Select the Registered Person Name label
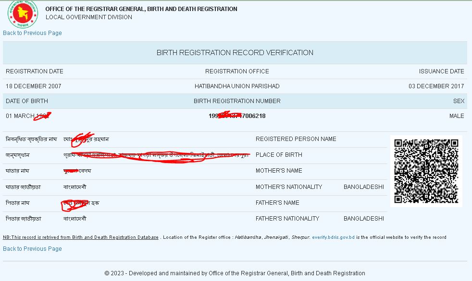 click(x=296, y=139)
